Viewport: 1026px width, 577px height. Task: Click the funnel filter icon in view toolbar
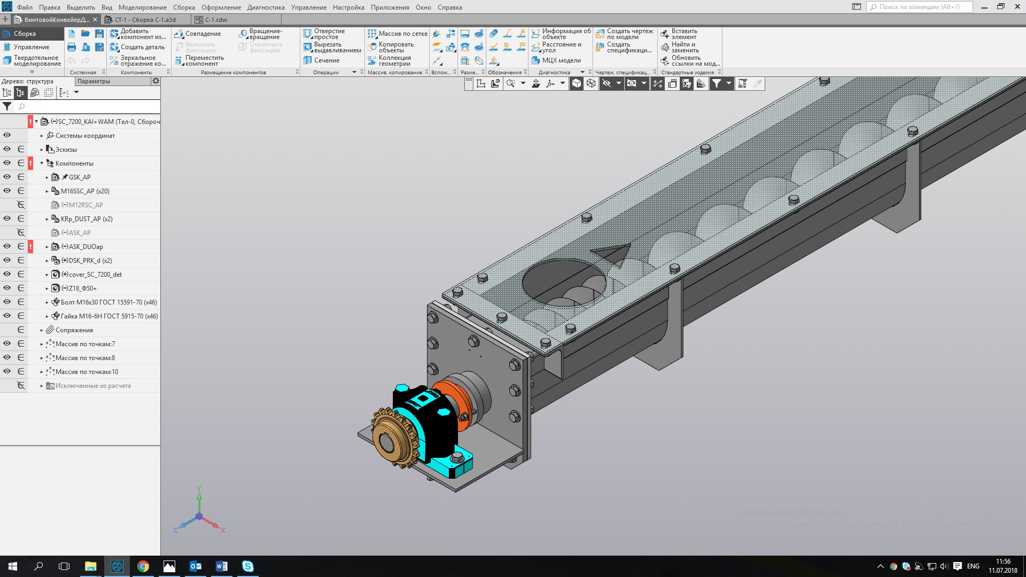[x=717, y=84]
